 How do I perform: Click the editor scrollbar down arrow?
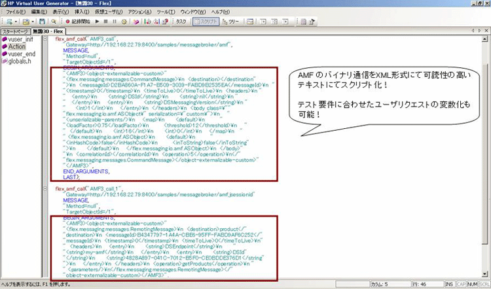pyautogui.click(x=485, y=274)
